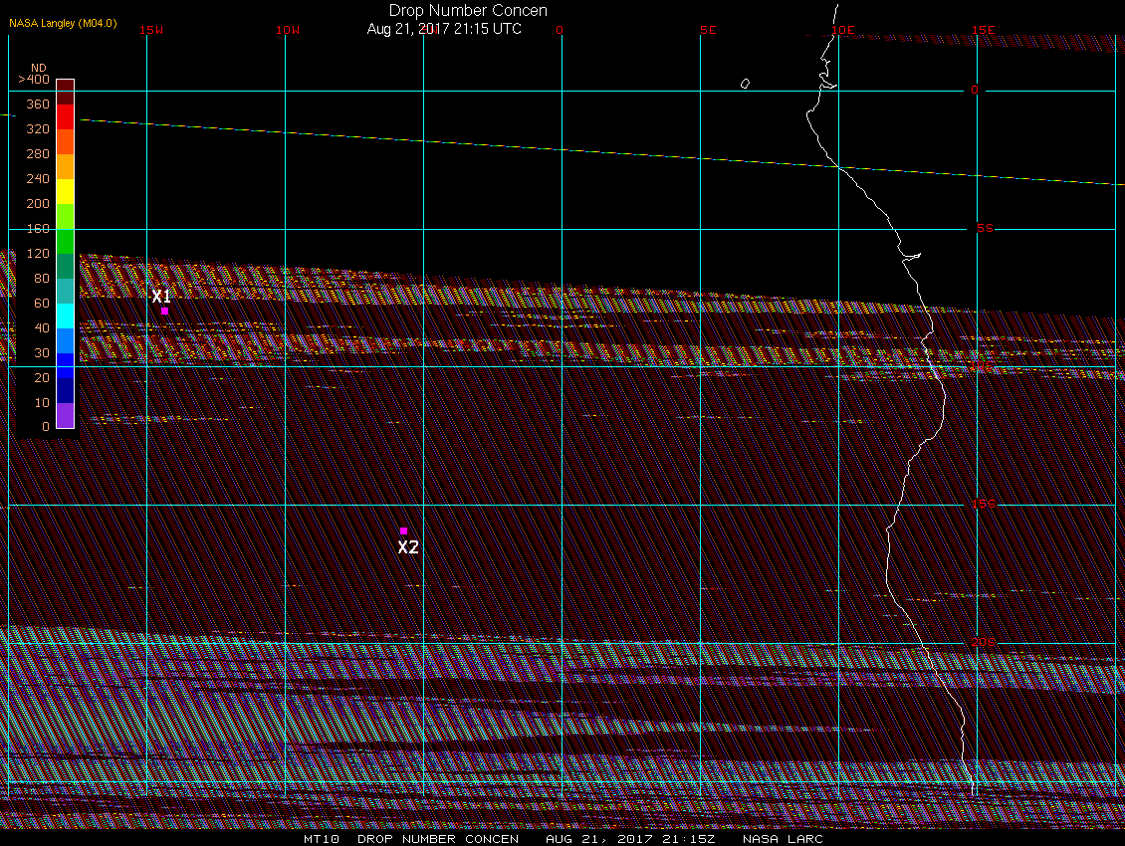Click the 120 legend value

tap(37, 253)
